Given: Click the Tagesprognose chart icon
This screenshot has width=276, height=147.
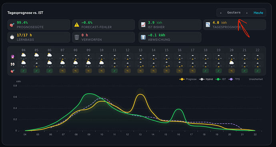Looking at the screenshot, I should (208, 25).
